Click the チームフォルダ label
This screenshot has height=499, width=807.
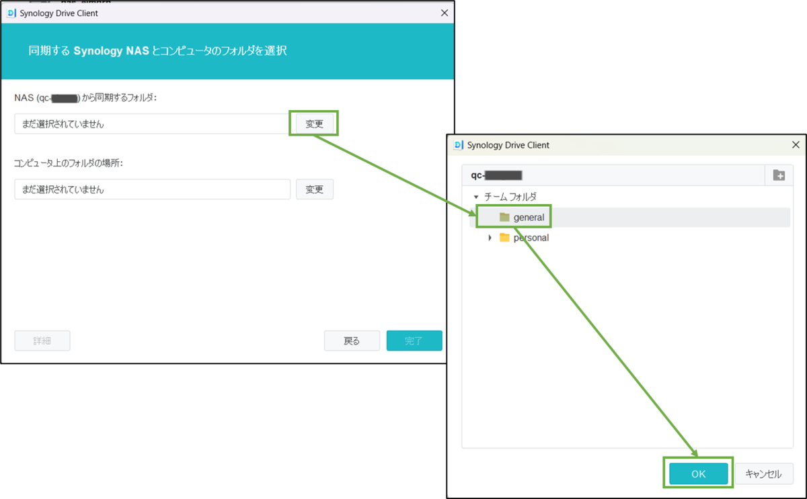click(x=510, y=197)
